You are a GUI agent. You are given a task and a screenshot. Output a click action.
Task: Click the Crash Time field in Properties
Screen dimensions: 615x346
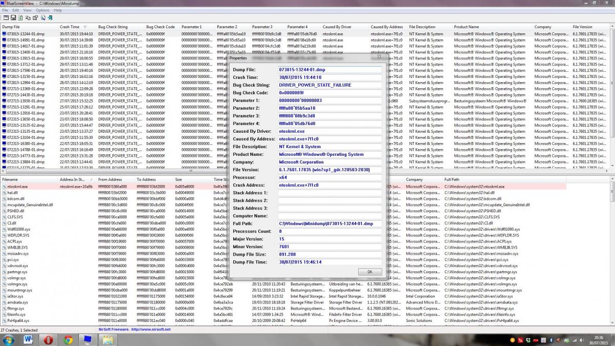[330, 77]
